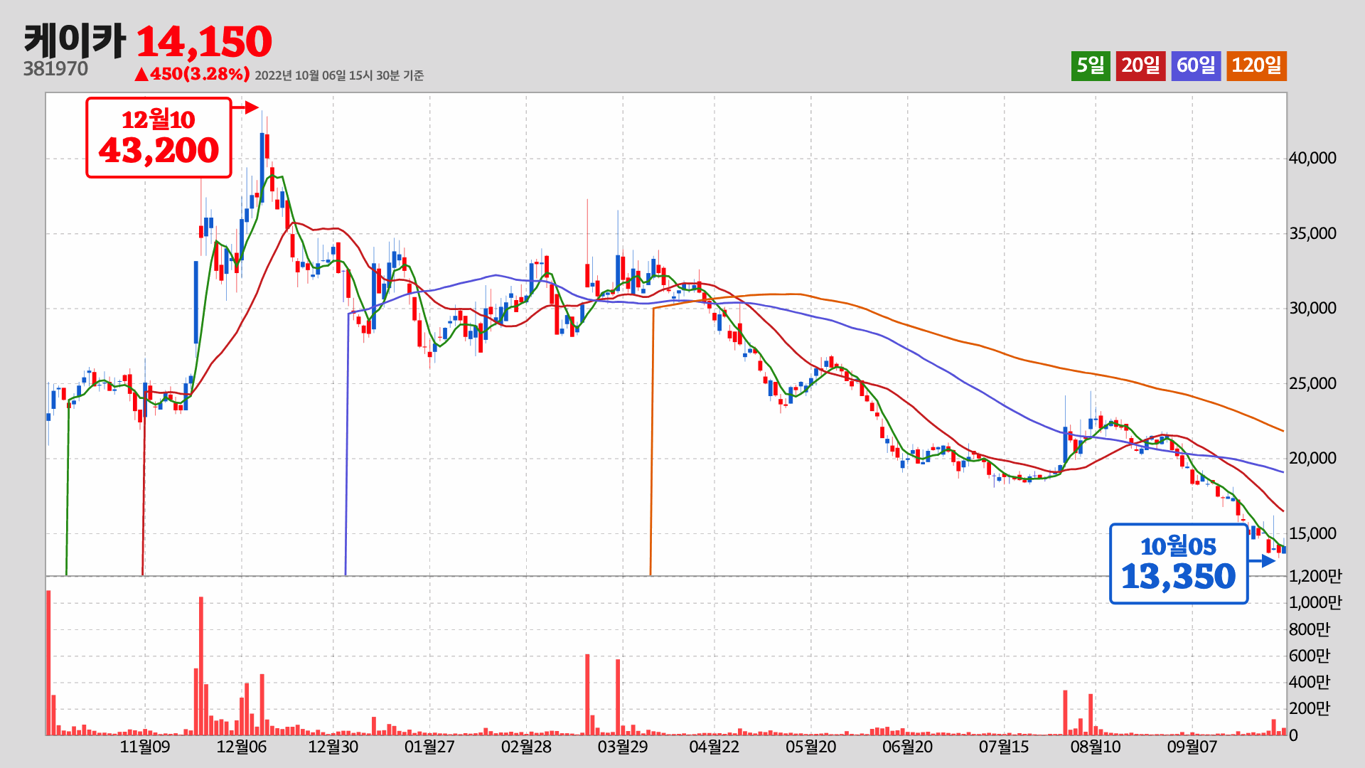Click the high date label 12월10
The image size is (1365, 768).
[x=158, y=119]
